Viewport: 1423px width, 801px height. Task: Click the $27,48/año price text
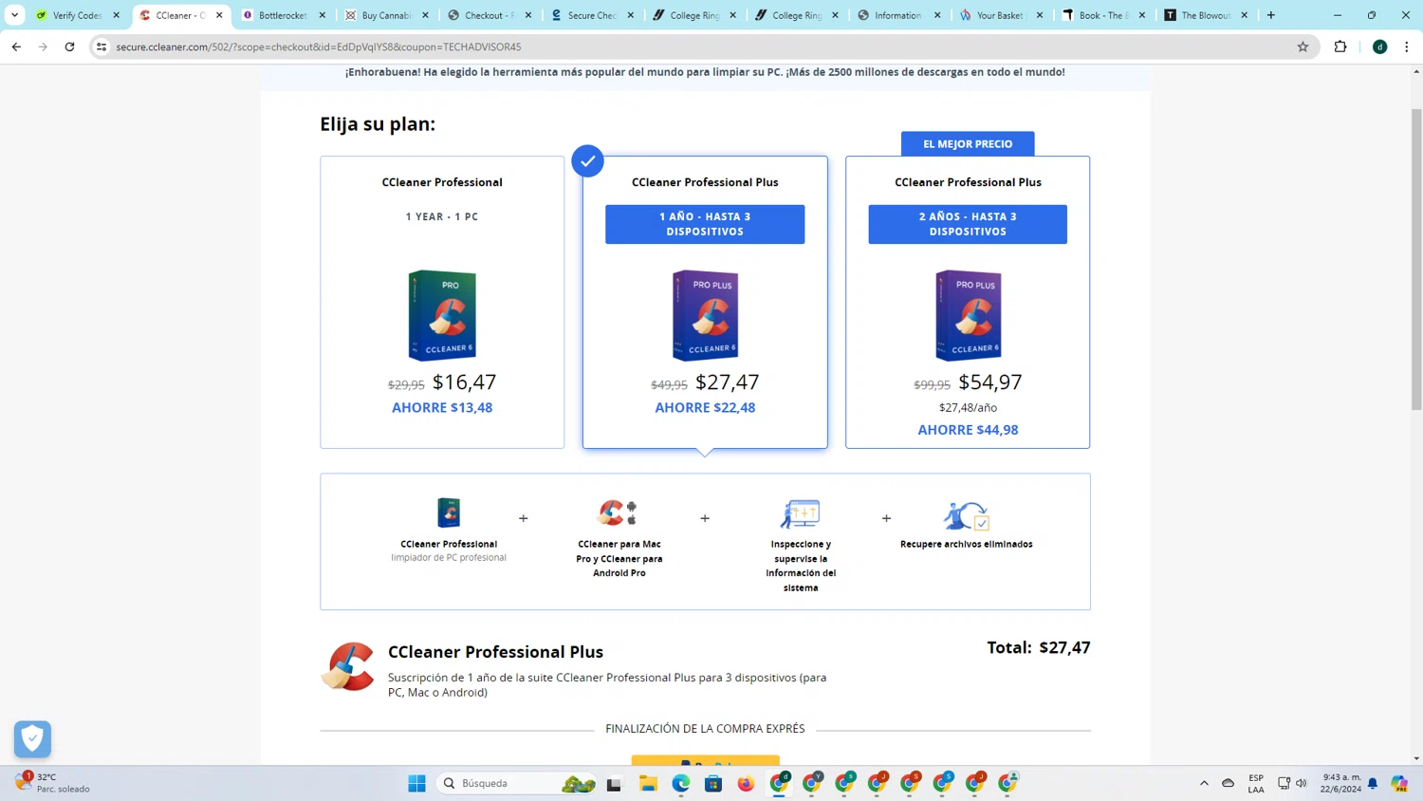coord(968,407)
